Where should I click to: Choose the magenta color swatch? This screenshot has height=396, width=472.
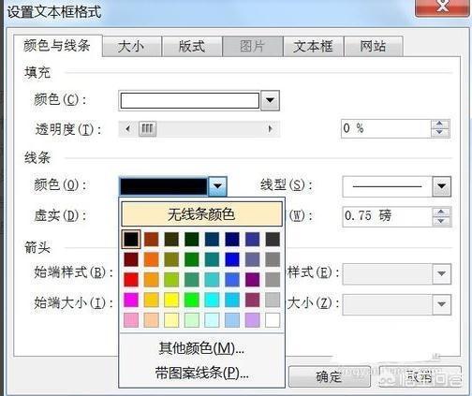coord(131,301)
